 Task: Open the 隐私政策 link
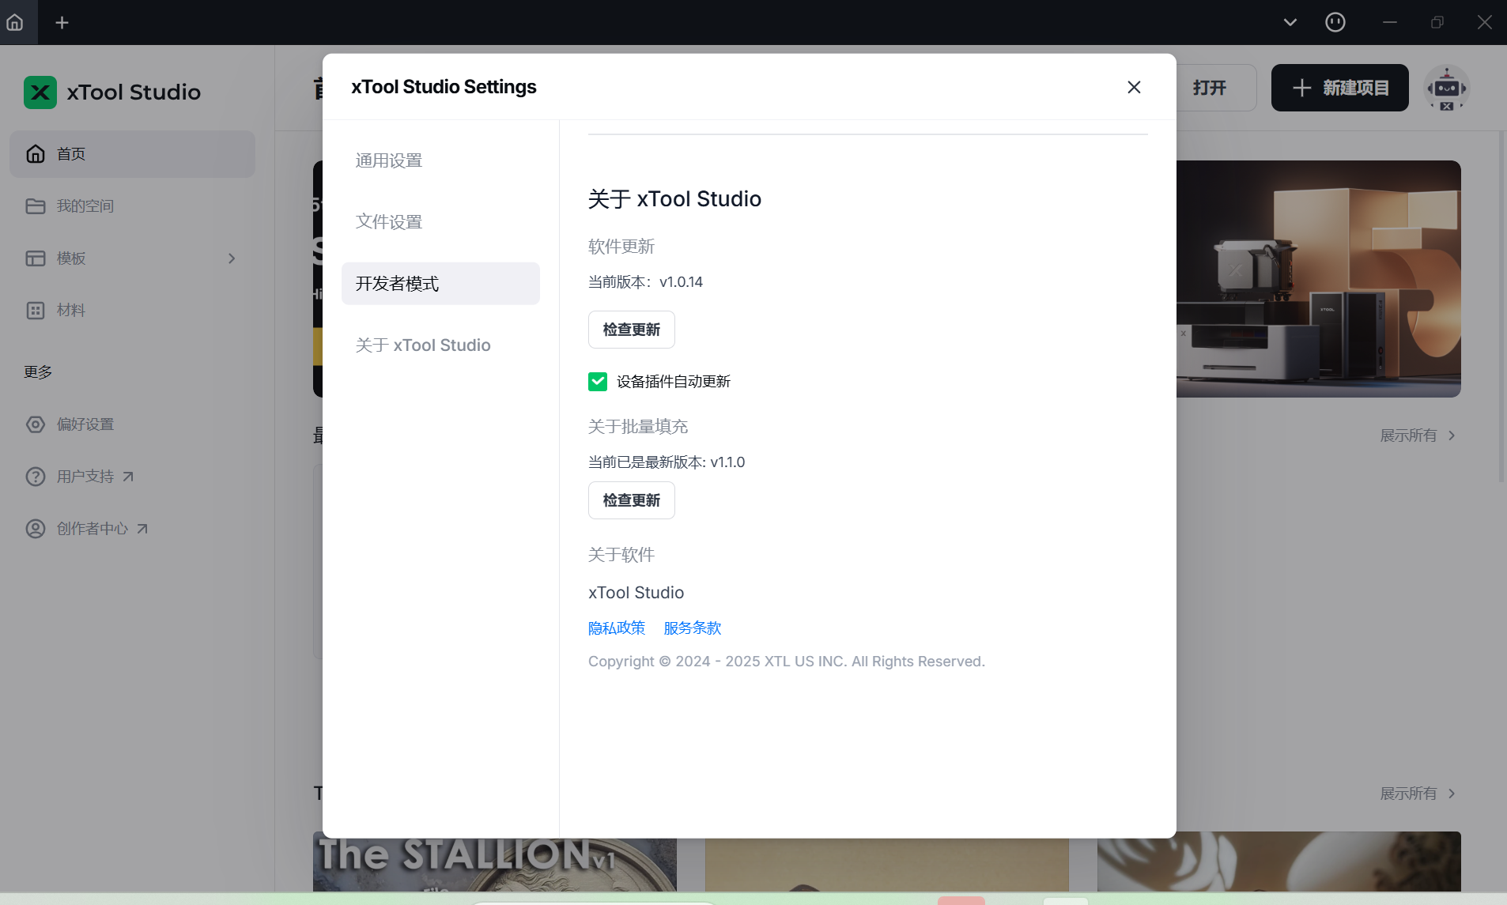(x=617, y=628)
